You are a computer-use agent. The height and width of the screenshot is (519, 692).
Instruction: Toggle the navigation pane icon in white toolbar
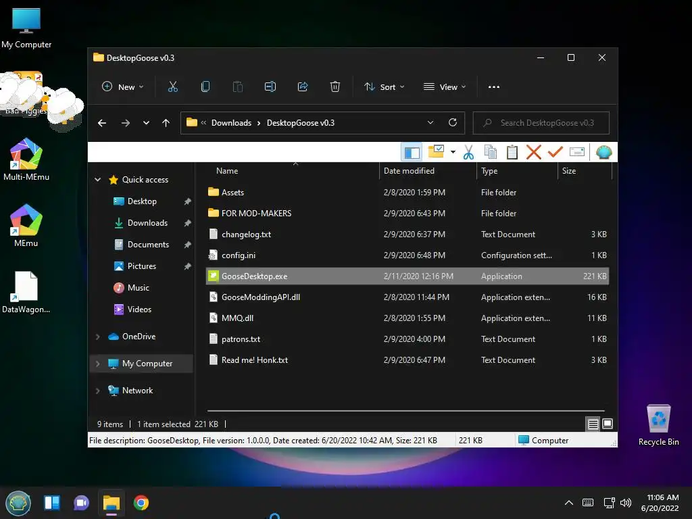tap(412, 152)
